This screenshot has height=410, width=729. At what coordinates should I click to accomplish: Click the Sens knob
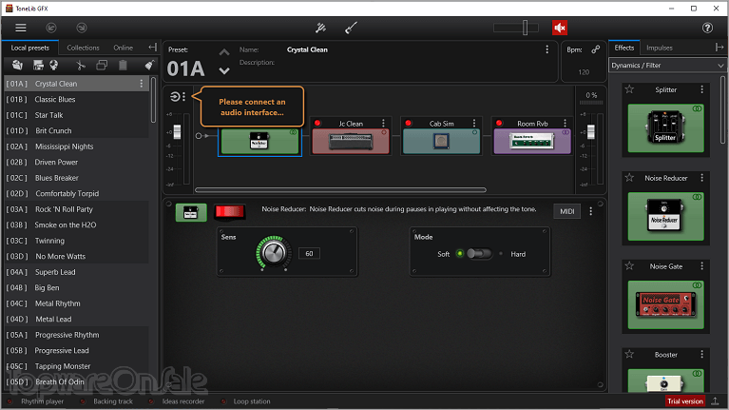[x=274, y=253]
